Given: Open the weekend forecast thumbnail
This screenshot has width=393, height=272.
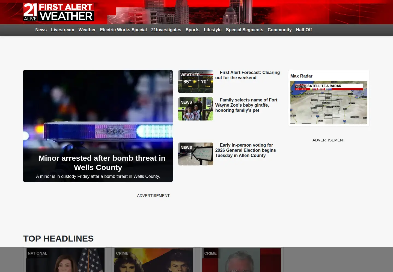Looking at the screenshot, I should pyautogui.click(x=196, y=81).
